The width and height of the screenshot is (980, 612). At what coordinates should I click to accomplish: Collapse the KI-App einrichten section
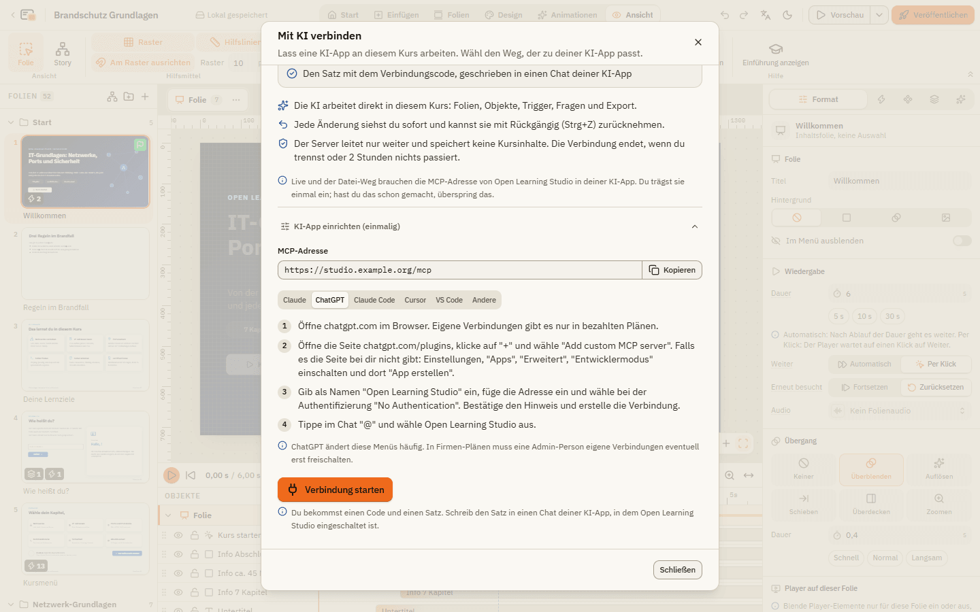click(490, 226)
